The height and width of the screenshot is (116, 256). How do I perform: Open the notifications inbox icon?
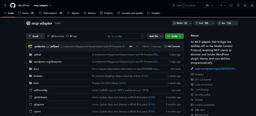point(252,5)
